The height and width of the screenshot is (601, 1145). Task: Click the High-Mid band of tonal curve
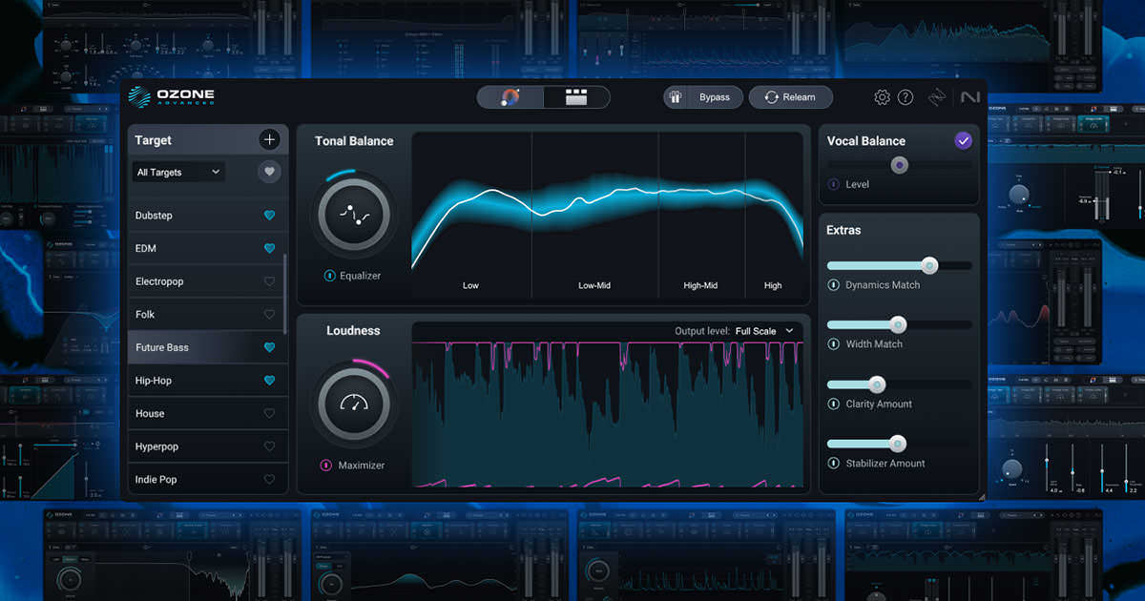click(700, 215)
